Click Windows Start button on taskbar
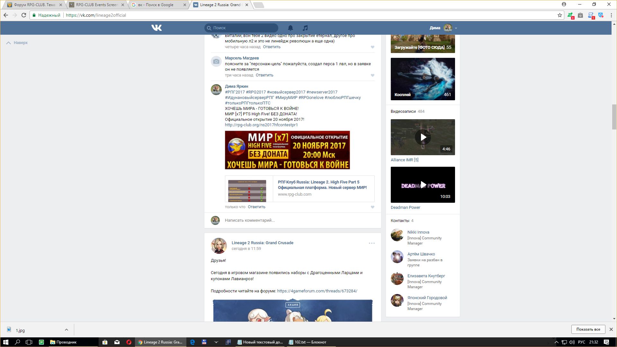617x347 pixels. [x=5, y=342]
